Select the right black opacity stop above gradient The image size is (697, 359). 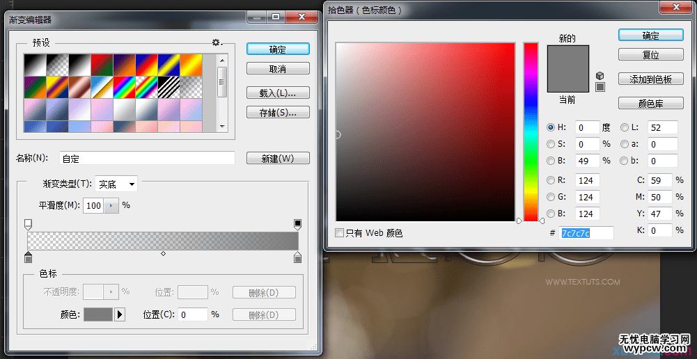298,224
